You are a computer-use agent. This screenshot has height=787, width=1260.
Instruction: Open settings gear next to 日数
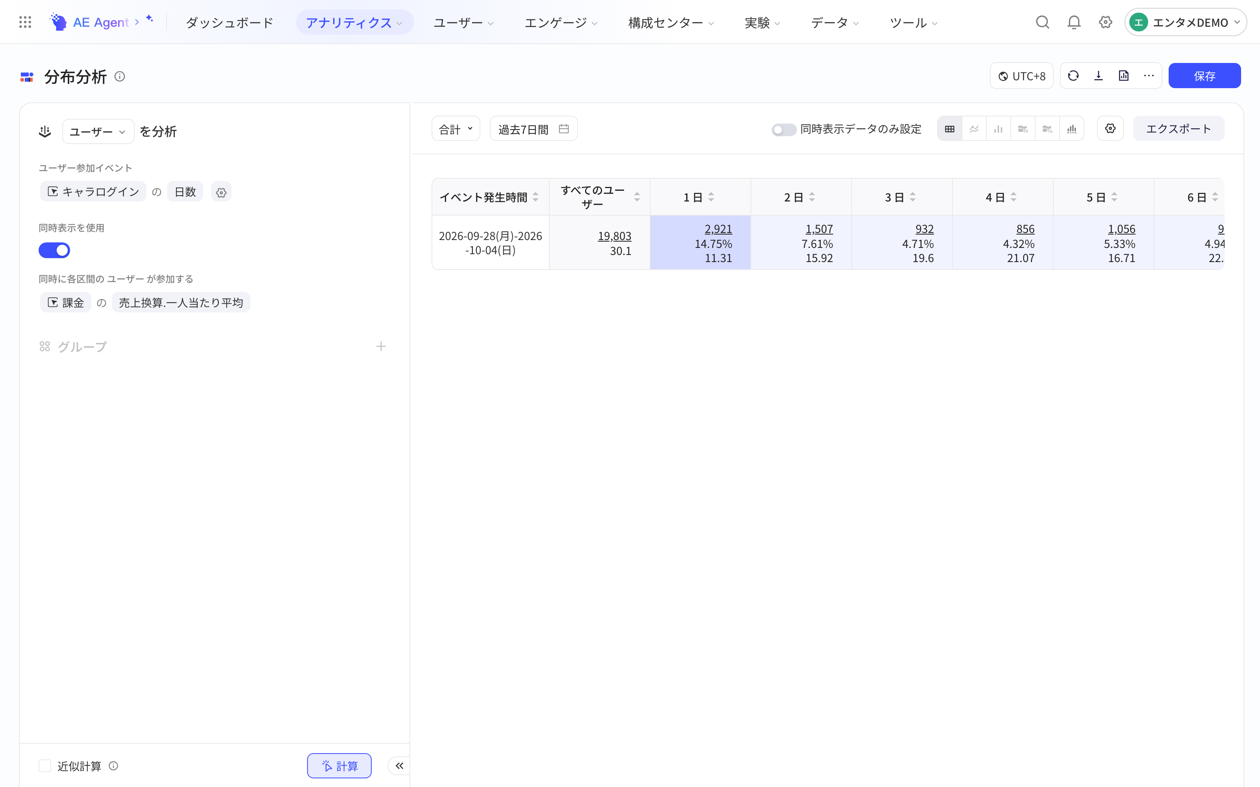[x=221, y=192]
